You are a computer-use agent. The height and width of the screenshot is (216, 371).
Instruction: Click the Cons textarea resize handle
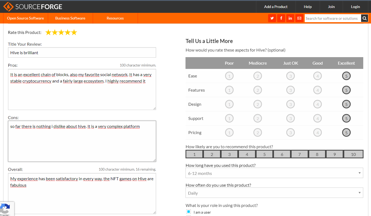coord(154,160)
